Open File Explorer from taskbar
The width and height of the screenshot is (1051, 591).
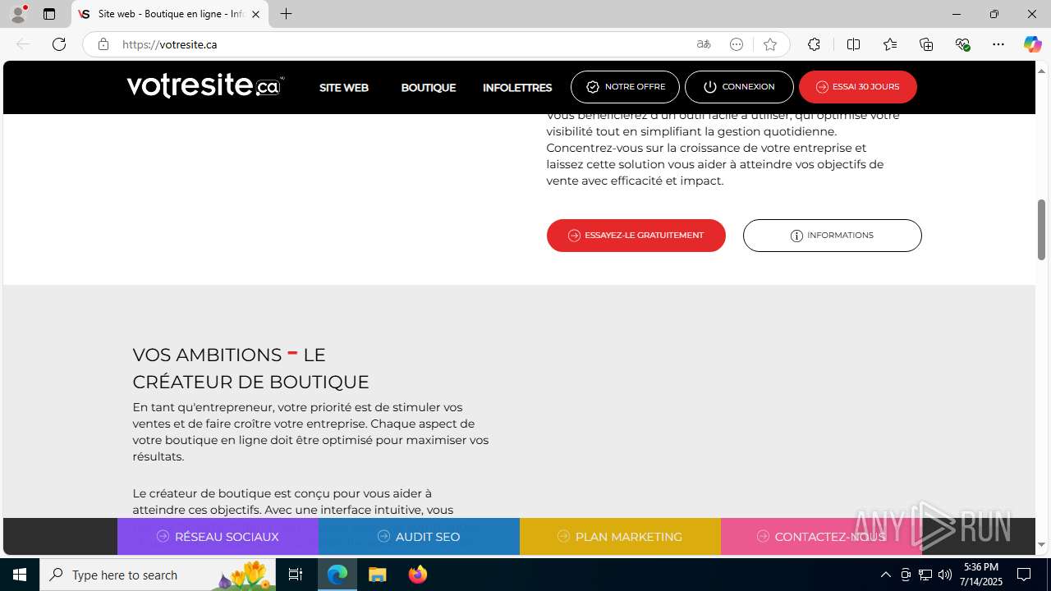pos(378,575)
